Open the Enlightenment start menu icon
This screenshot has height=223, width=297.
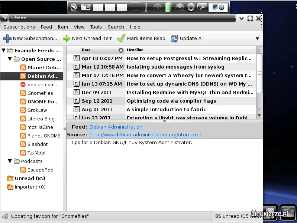coord(74,7)
